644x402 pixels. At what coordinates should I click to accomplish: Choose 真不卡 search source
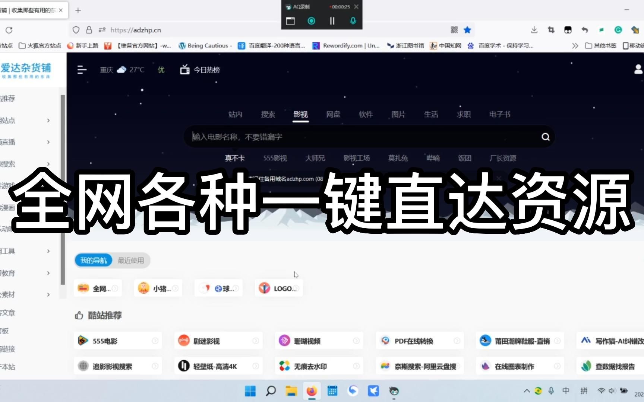tap(235, 158)
